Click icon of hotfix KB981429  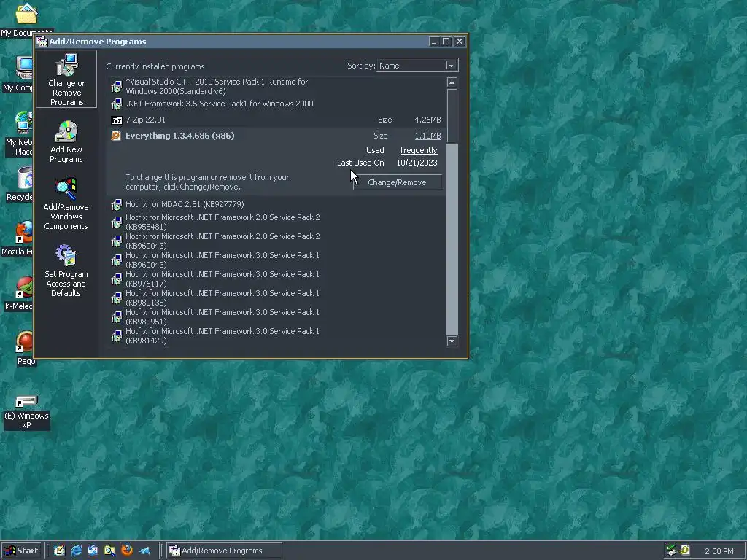(117, 336)
